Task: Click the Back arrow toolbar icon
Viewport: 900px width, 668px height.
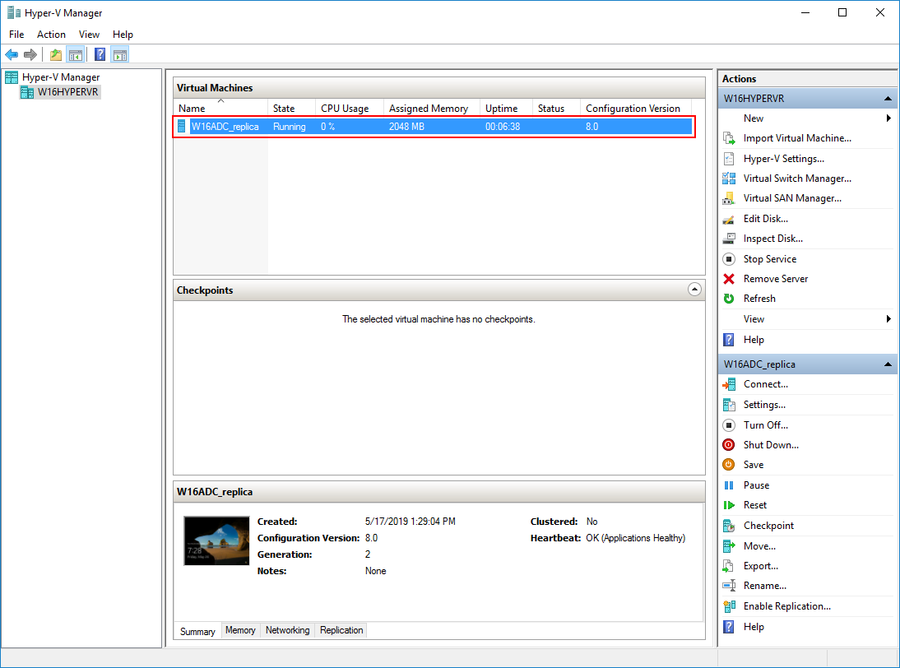Action: click(x=12, y=54)
